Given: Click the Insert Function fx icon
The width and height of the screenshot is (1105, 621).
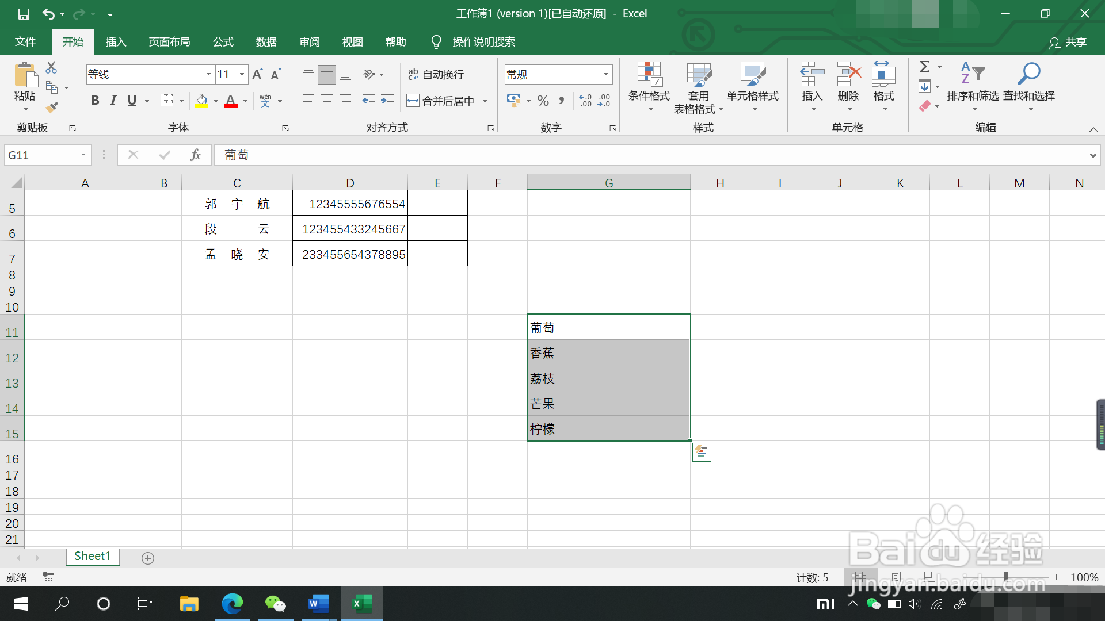Looking at the screenshot, I should [195, 155].
